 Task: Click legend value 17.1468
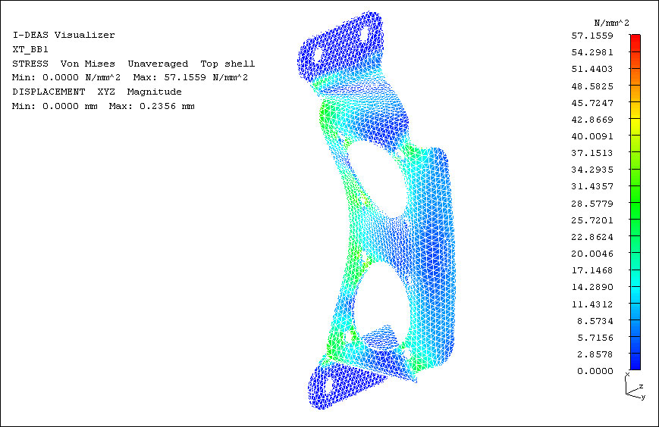coord(592,270)
